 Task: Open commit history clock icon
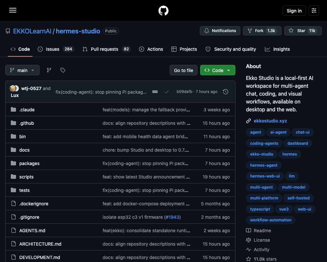click(x=225, y=92)
